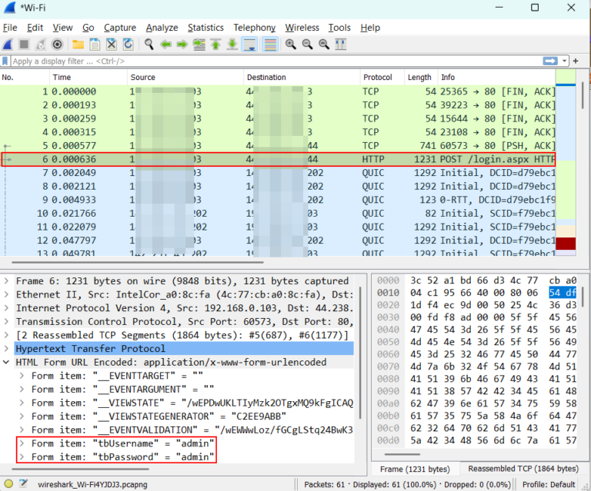Toggle auto-scroll during live capture
The width and height of the screenshot is (591, 491).
[x=249, y=45]
